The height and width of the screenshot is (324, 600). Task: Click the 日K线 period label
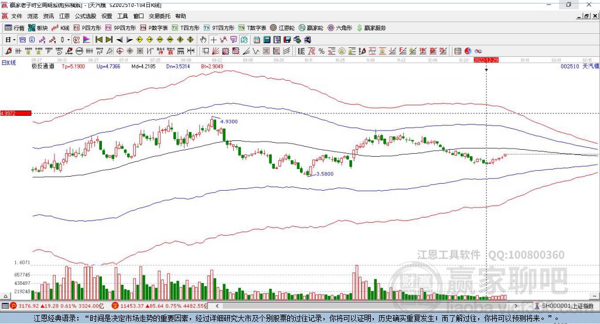(x=9, y=62)
